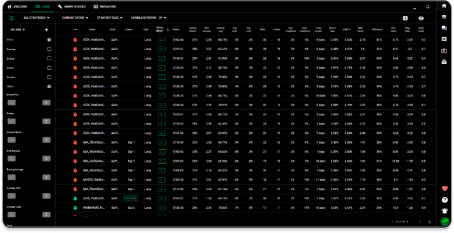Add a new filter with plus icon
The image size is (454, 233).
(x=47, y=30)
